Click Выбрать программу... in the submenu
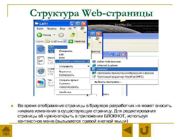Screen dimensions: 183x137 (124, 82)
